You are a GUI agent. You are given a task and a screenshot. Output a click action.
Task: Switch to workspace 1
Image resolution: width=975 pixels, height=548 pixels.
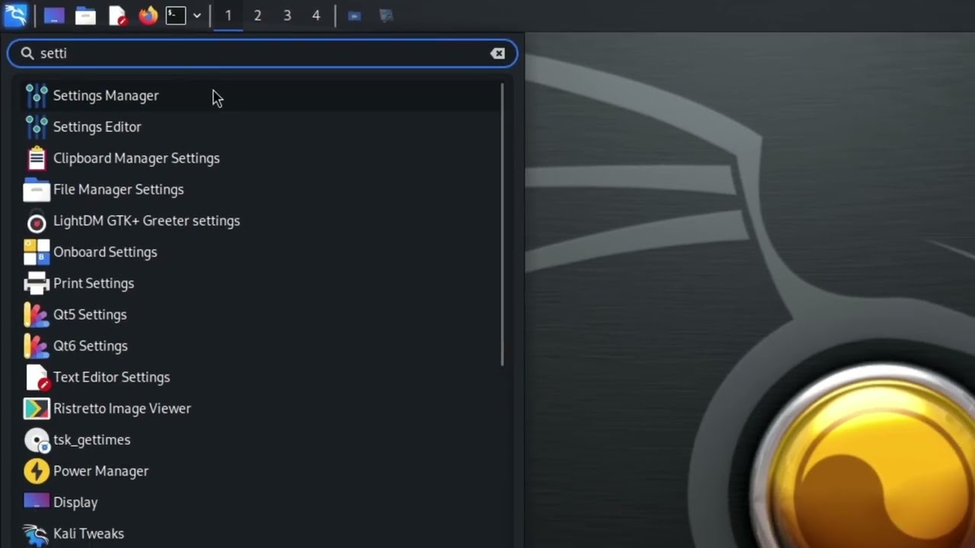tap(228, 15)
